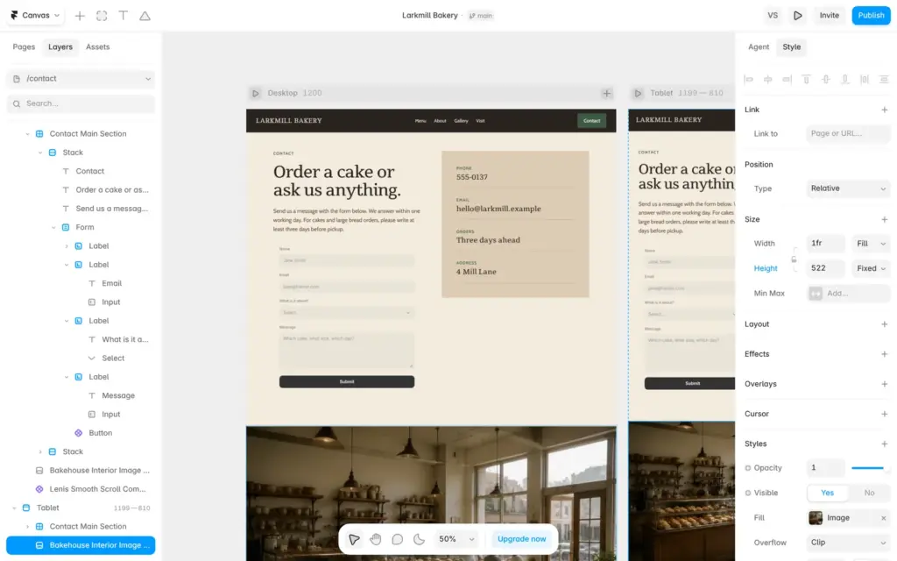Select the frame layout tool icon
This screenshot has width=897, height=561.
(x=102, y=16)
